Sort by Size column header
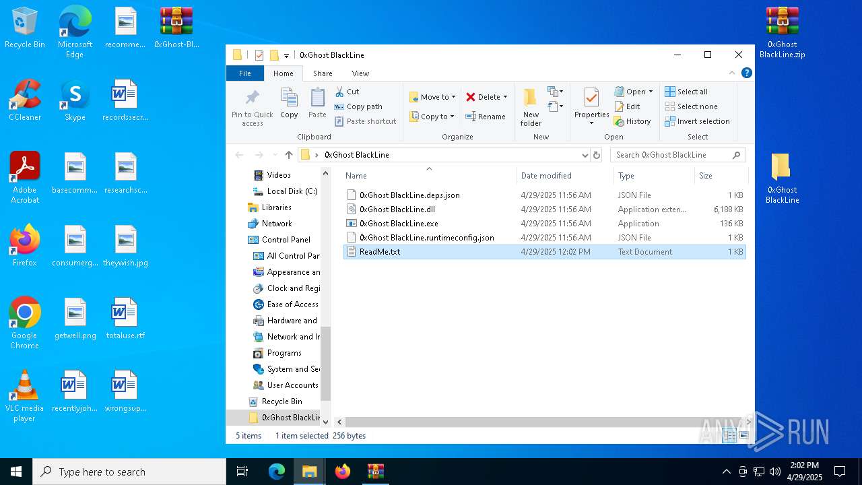The width and height of the screenshot is (862, 485). [720, 176]
